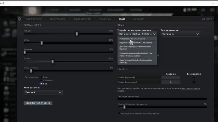
Task: Collapse the playback device dropdown
Action: pyautogui.click(x=137, y=34)
